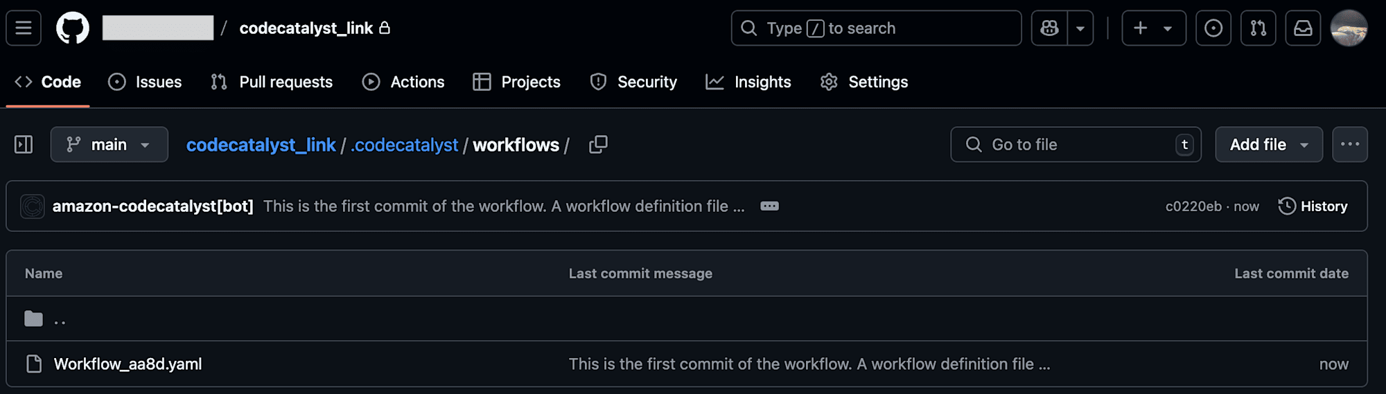Open your issues icon in header
The height and width of the screenshot is (394, 1386).
pos(1213,28)
